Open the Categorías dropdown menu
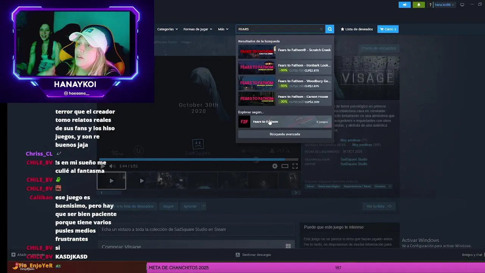Screen dimensions: 485x273 167,29
